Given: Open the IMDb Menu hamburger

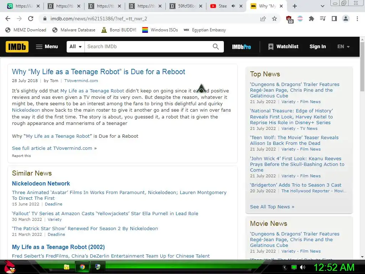Looking at the screenshot, I should tap(47, 47).
